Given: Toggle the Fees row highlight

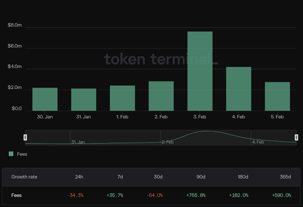Looking at the screenshot, I should (x=16, y=195).
